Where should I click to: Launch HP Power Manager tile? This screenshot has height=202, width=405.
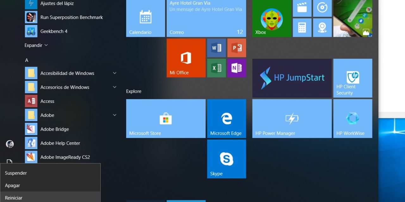[291, 118]
